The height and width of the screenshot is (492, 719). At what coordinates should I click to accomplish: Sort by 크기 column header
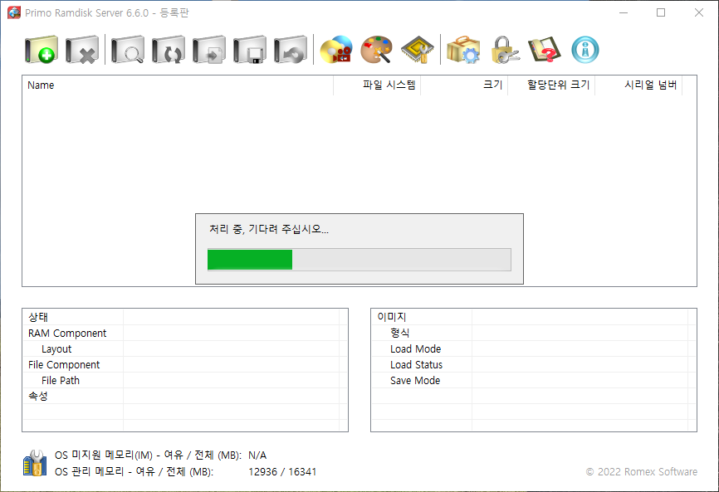pyautogui.click(x=464, y=85)
